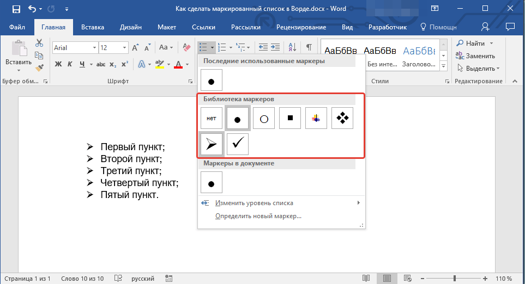Switch to the Вставка tab
Viewport: 525px width, 284px height.
coord(93,27)
